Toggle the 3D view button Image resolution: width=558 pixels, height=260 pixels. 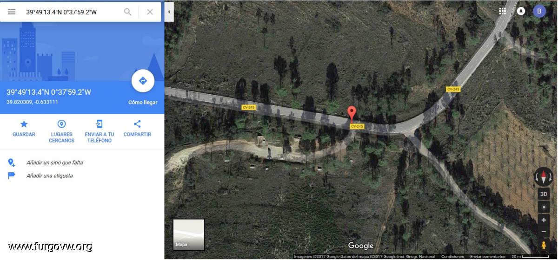[544, 194]
